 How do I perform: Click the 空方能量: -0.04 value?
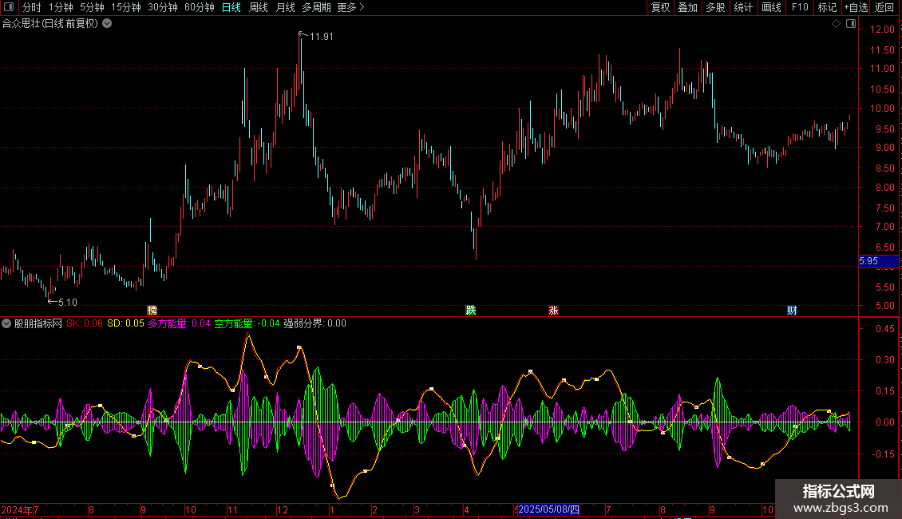(x=247, y=323)
